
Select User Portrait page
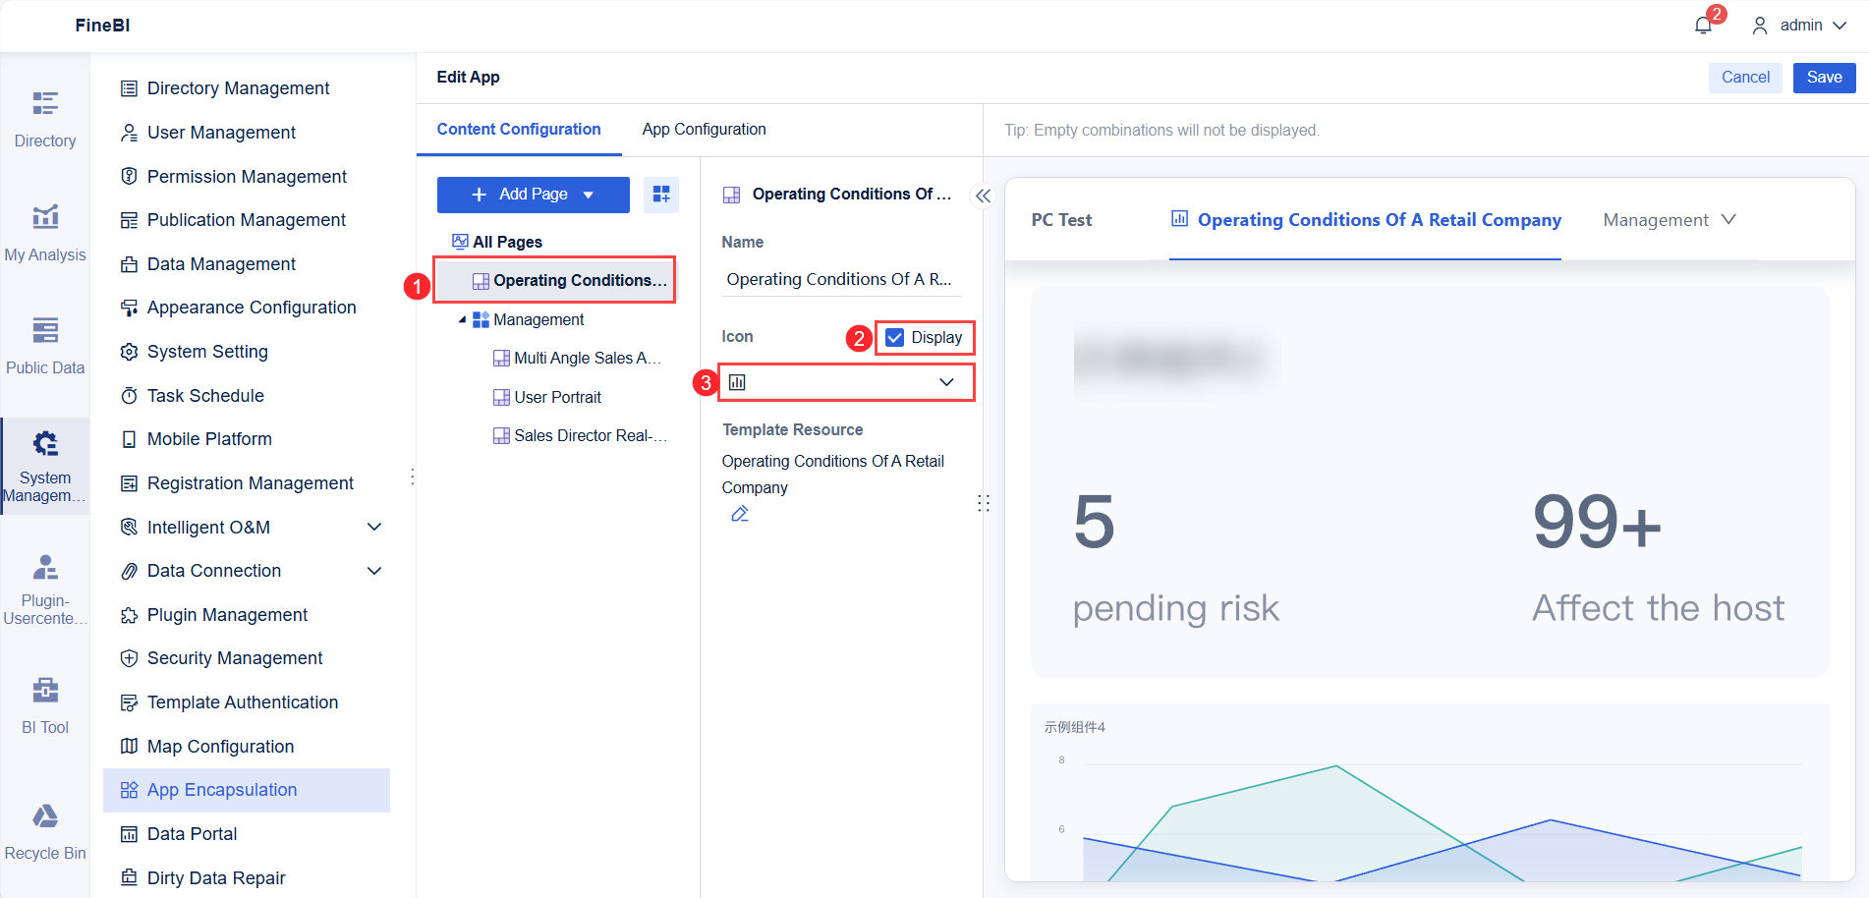click(547, 397)
